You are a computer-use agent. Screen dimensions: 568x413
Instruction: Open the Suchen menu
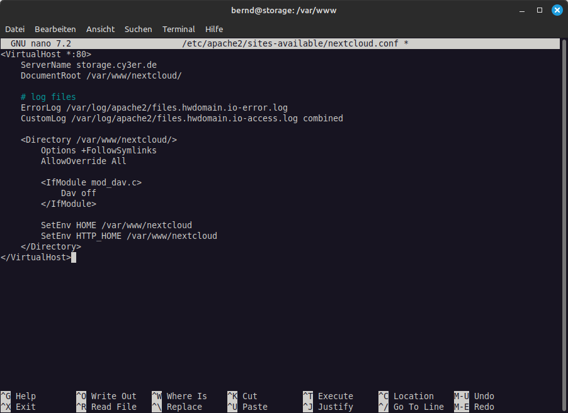click(x=139, y=30)
